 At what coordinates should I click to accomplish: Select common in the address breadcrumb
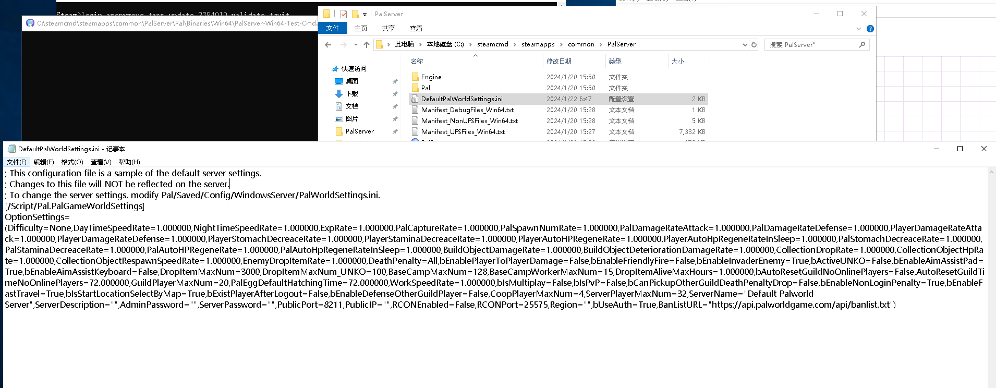click(x=581, y=45)
